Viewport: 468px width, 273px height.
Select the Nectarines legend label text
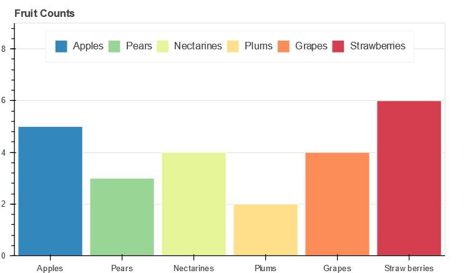coord(198,46)
